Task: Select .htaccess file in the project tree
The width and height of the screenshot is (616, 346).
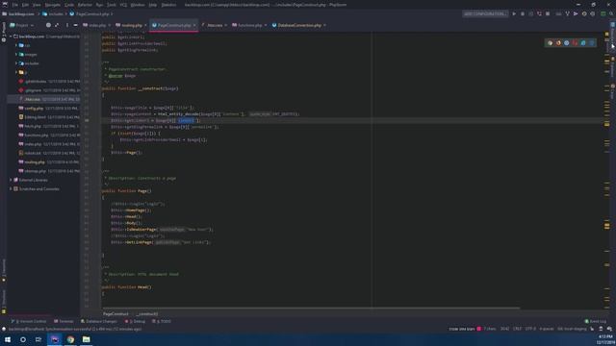Action: pyautogui.click(x=32, y=99)
